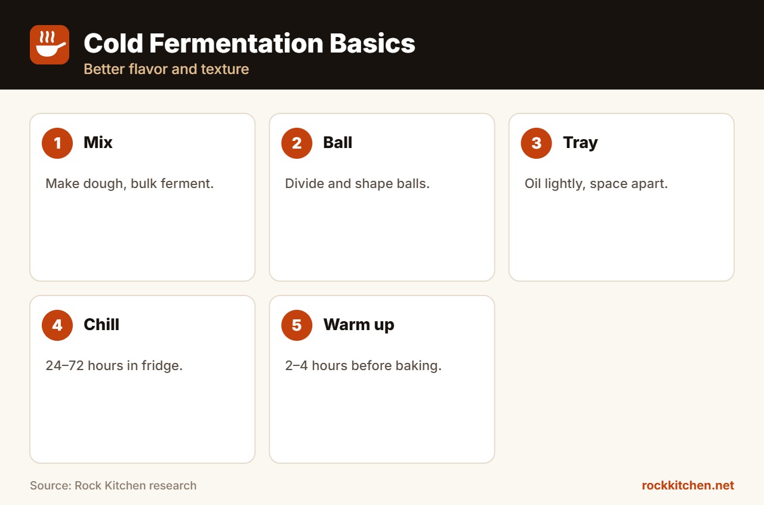Select the step 5 number badge
This screenshot has width=764, height=505.
coord(297,325)
